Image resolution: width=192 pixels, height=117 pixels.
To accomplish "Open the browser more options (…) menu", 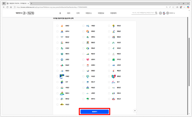I will [x=184, y=7].
